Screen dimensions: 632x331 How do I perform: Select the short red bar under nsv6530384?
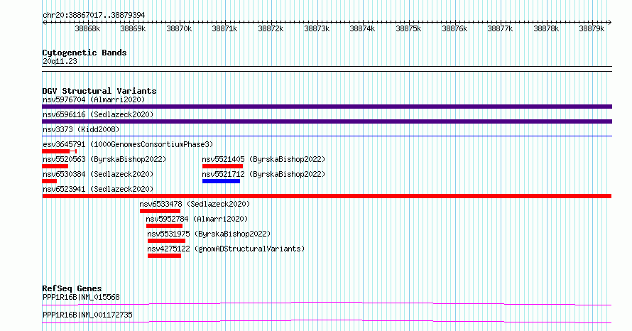[x=49, y=181]
